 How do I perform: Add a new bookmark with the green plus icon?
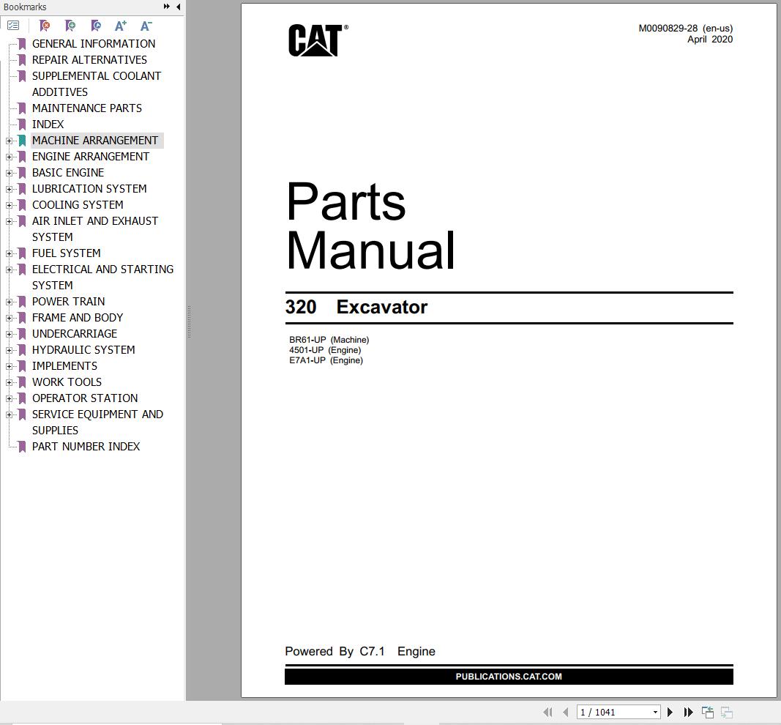pos(70,25)
